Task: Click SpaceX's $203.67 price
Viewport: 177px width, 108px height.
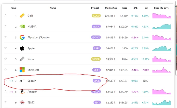Action: click(123, 81)
